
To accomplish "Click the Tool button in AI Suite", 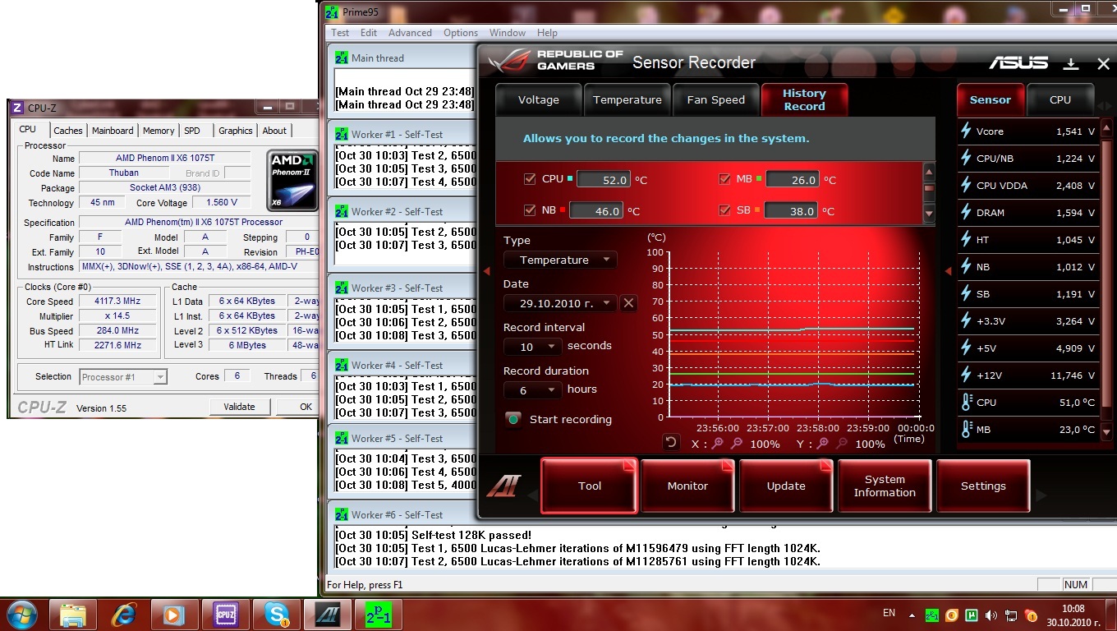I will pos(589,486).
